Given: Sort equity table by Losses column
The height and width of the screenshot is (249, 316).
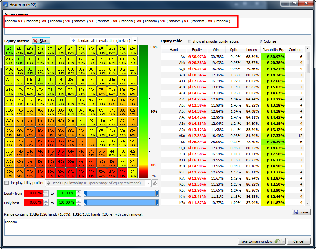Looking at the screenshot, I should pyautogui.click(x=252, y=50).
